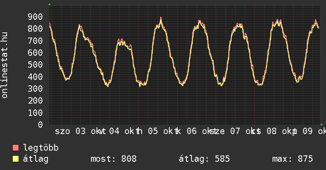This screenshot has height=170, width=326.
Task: Click the átlag: 585 statistic
Action: tap(204, 159)
